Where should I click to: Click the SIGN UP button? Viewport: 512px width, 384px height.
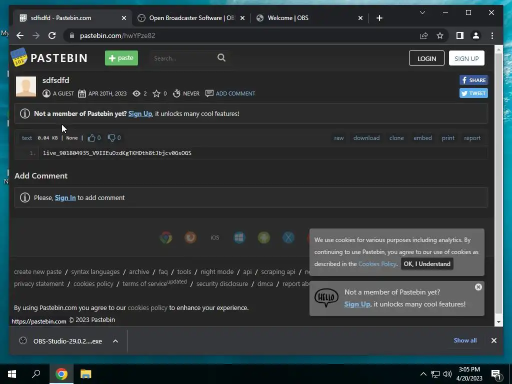466,58
